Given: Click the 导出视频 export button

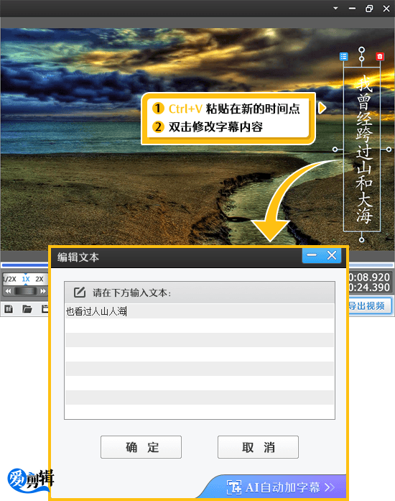Looking at the screenshot, I should (369, 305).
